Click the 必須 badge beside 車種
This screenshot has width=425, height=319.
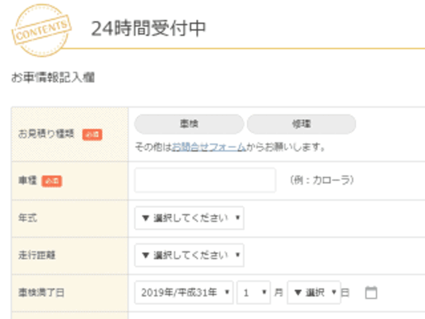[52, 181]
